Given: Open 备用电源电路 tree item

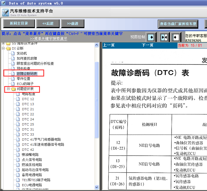Looking at the screenshot, I should coord(32,175).
